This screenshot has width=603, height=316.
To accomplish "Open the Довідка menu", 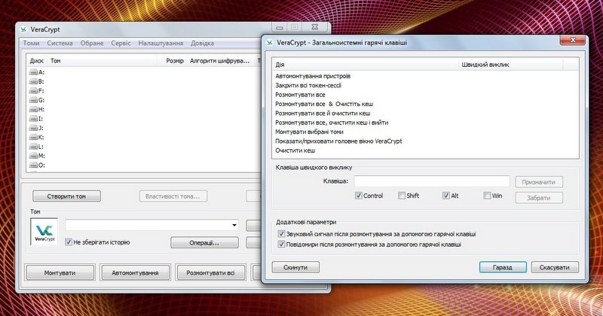I will tap(202, 43).
